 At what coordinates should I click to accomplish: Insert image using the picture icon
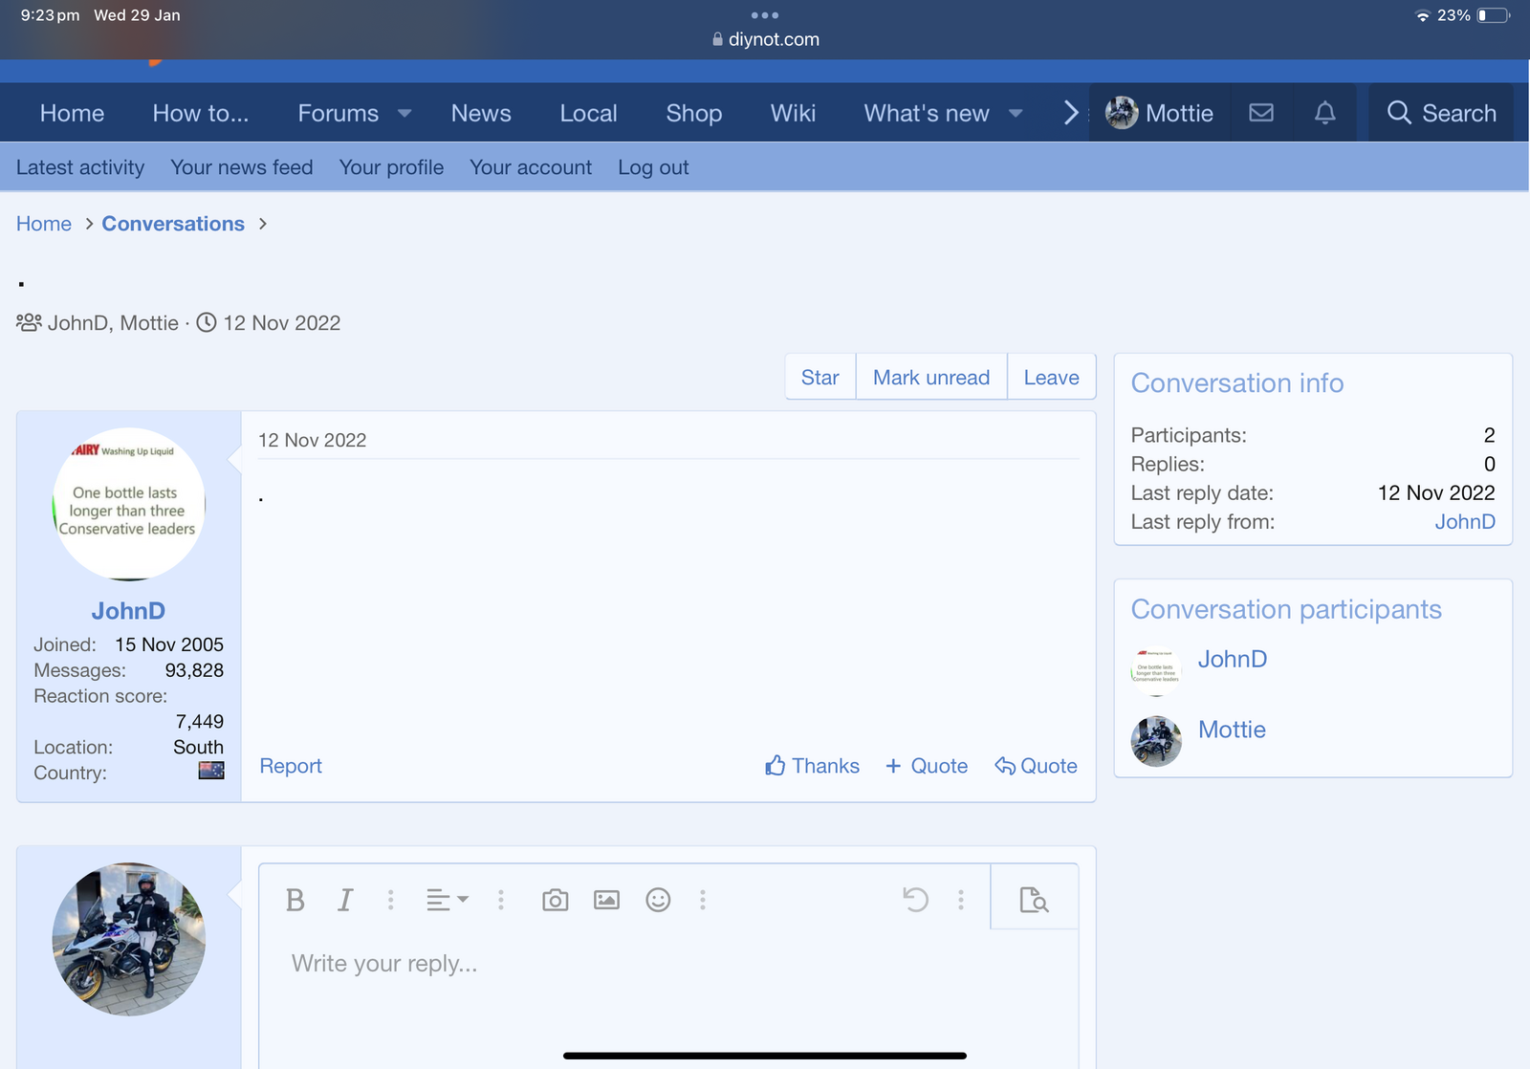click(x=606, y=900)
